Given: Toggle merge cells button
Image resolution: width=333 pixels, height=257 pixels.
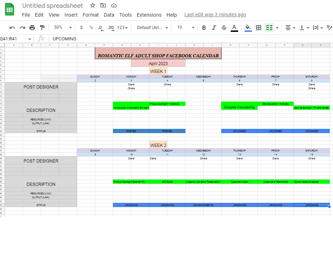Looking at the screenshot, I should pyautogui.click(x=269, y=28).
